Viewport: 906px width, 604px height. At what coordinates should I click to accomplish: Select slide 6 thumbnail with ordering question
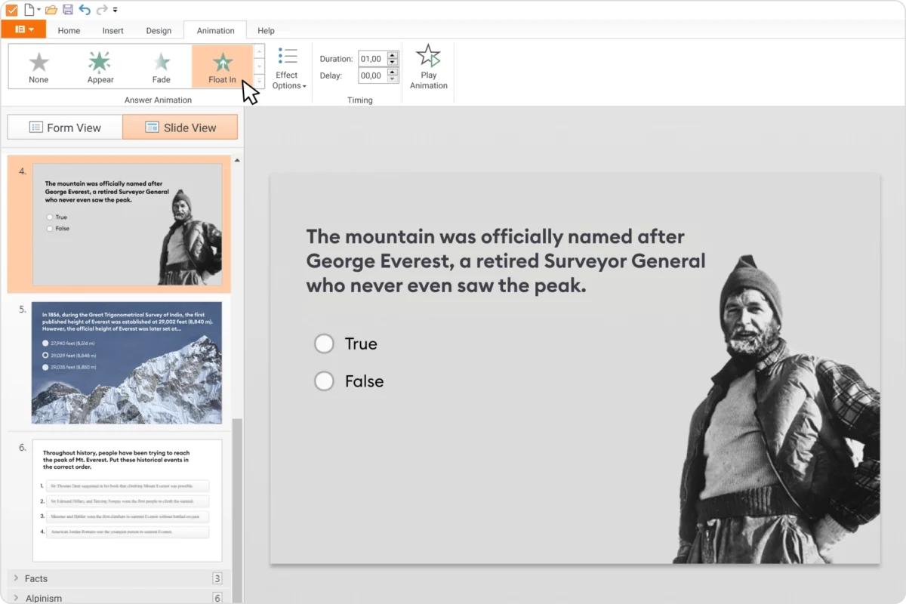tap(127, 501)
